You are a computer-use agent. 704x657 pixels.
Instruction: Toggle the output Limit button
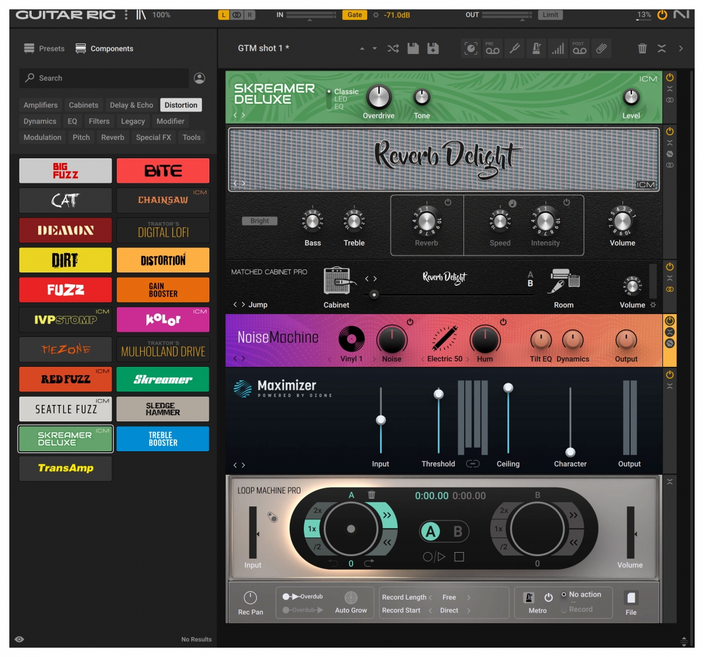[550, 15]
